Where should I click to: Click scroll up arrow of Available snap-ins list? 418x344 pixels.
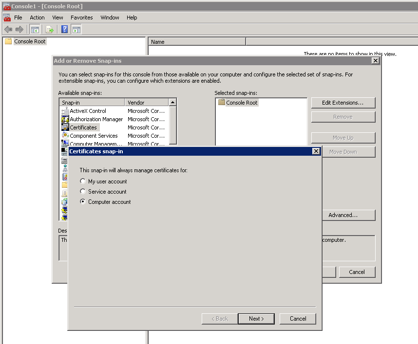173,102
